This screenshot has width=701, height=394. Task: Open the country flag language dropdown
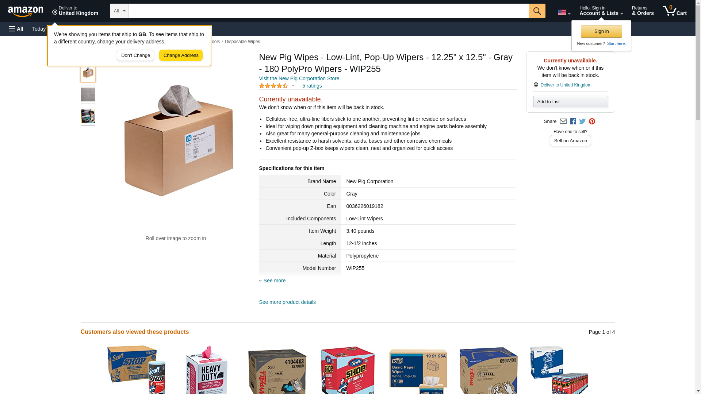click(x=564, y=12)
